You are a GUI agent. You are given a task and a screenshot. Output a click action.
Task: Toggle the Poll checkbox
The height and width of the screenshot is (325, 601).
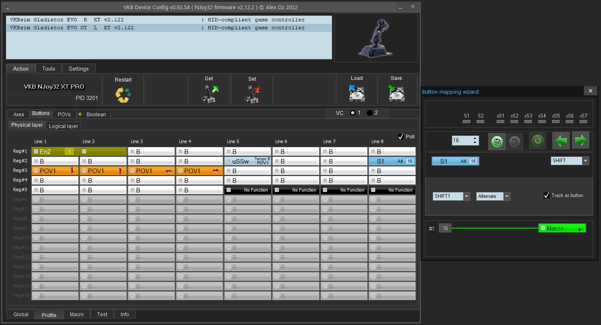coord(401,137)
